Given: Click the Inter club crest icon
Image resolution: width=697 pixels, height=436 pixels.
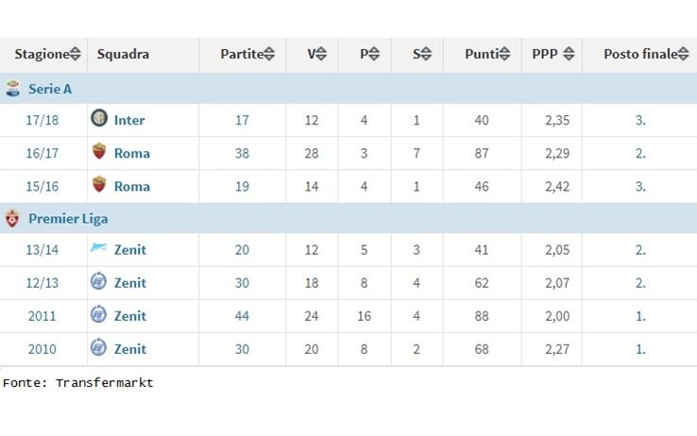Looking at the screenshot, I should [99, 118].
